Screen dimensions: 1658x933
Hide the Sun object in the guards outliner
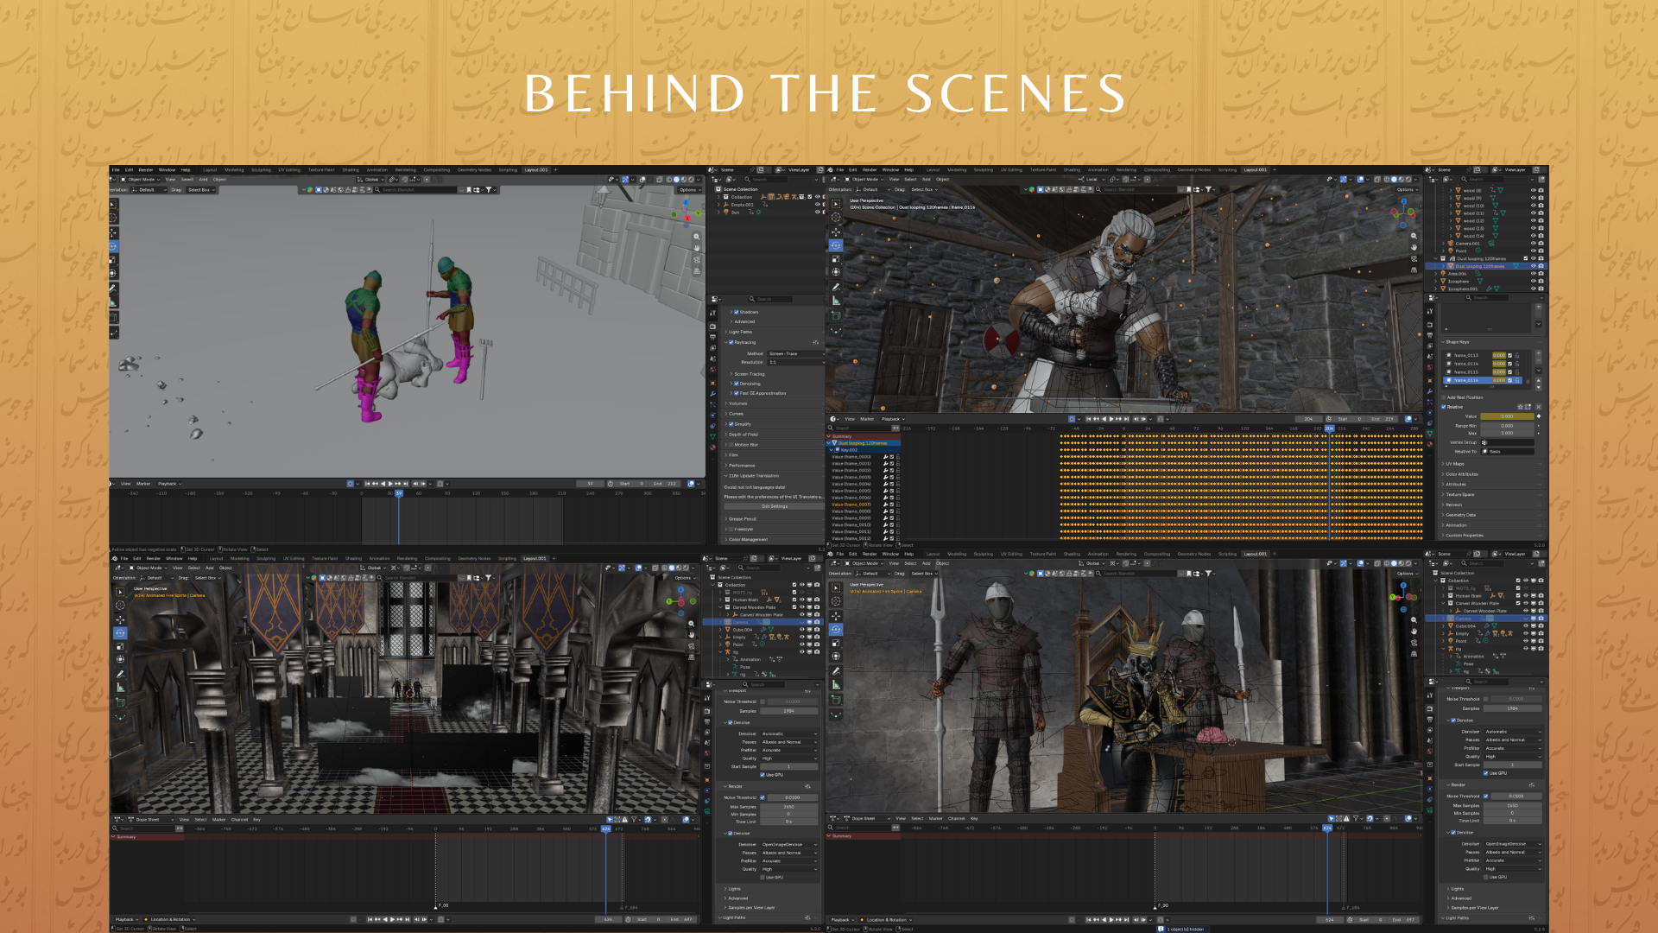coord(817,212)
